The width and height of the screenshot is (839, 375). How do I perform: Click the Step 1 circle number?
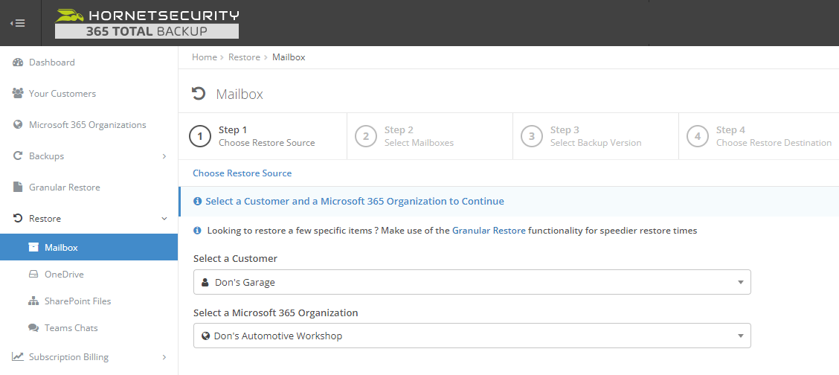click(200, 136)
